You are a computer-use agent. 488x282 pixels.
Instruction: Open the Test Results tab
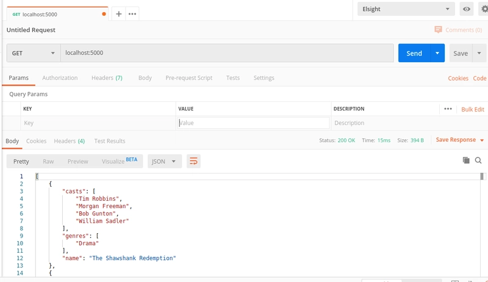coord(110,141)
